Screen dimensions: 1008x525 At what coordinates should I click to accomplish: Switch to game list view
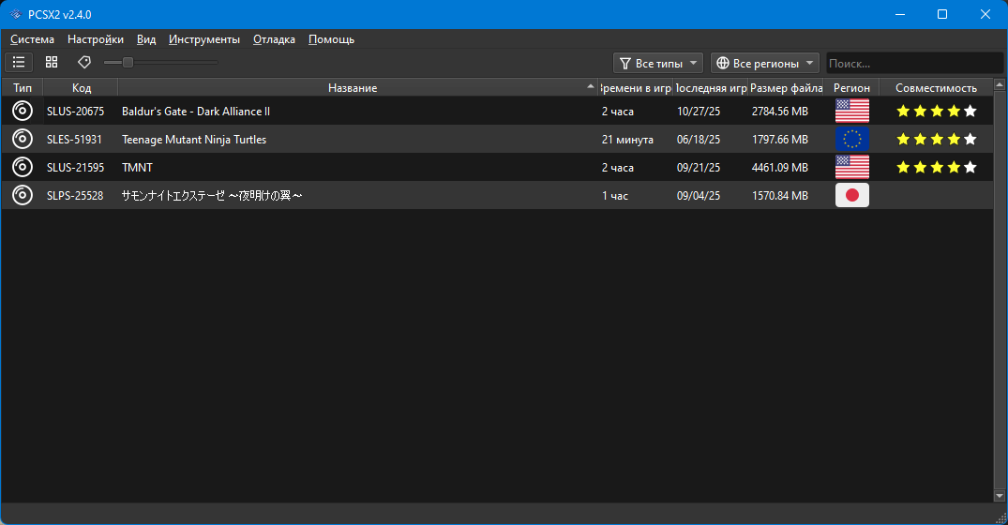19,62
